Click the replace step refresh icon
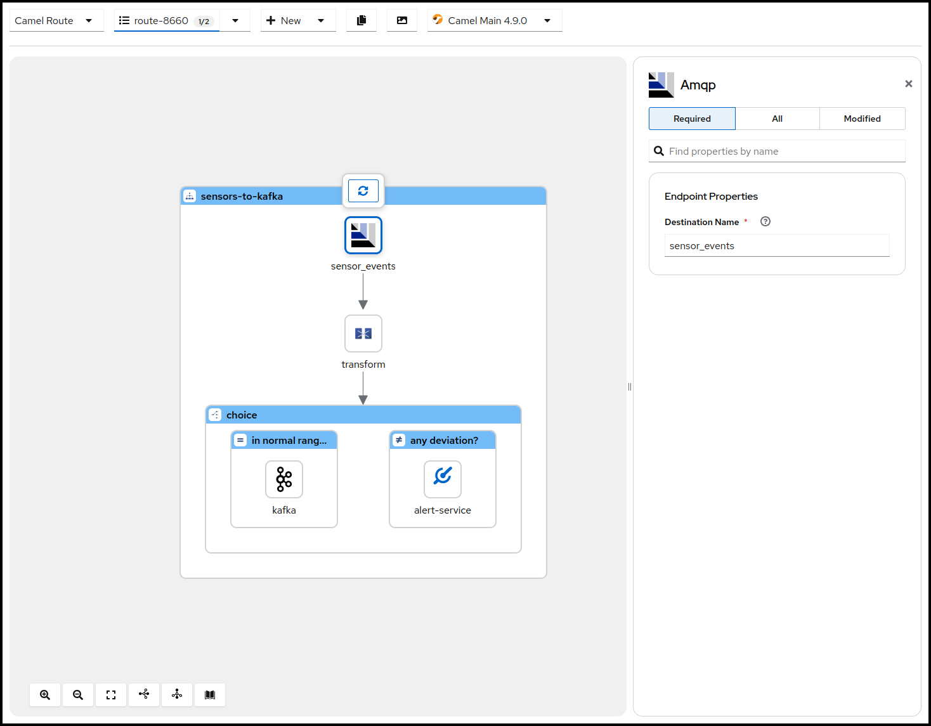This screenshot has height=726, width=931. coord(363,191)
